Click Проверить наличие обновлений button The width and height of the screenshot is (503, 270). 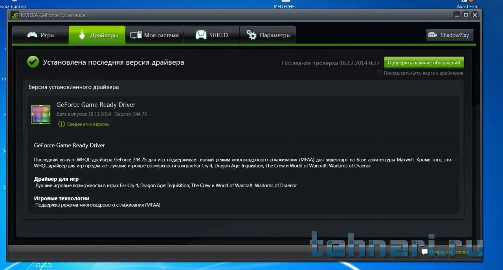pyautogui.click(x=424, y=62)
